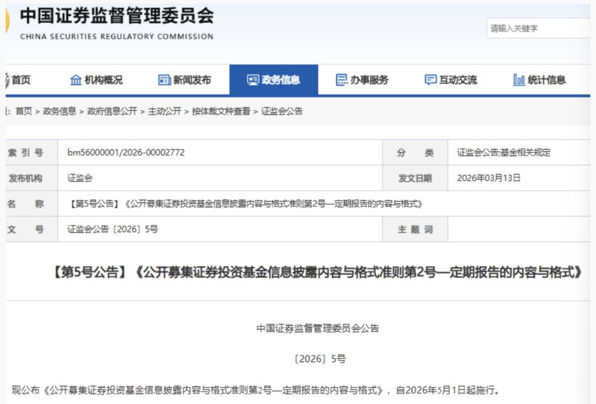Click the 统计信息 bar chart icon
This screenshot has width=596, height=404.
519,80
